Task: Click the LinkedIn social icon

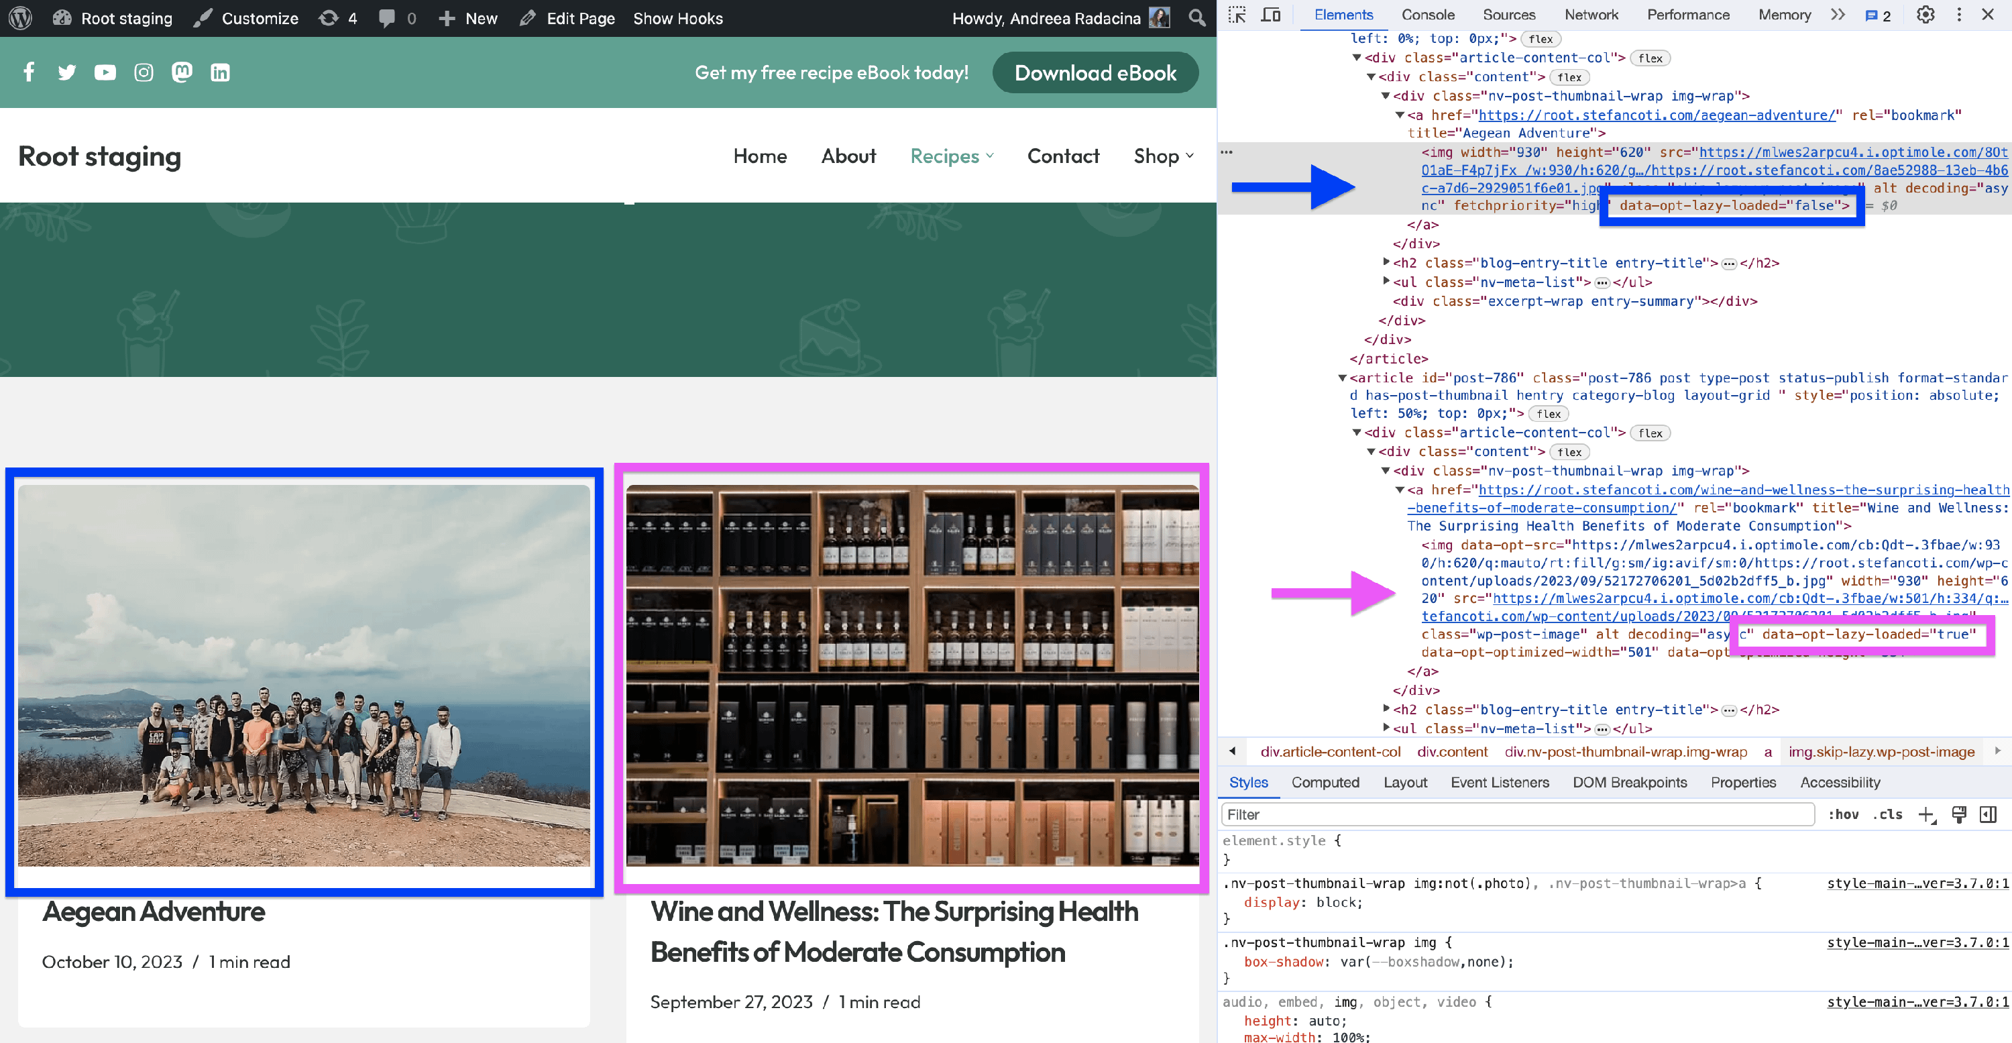Action: pos(220,72)
